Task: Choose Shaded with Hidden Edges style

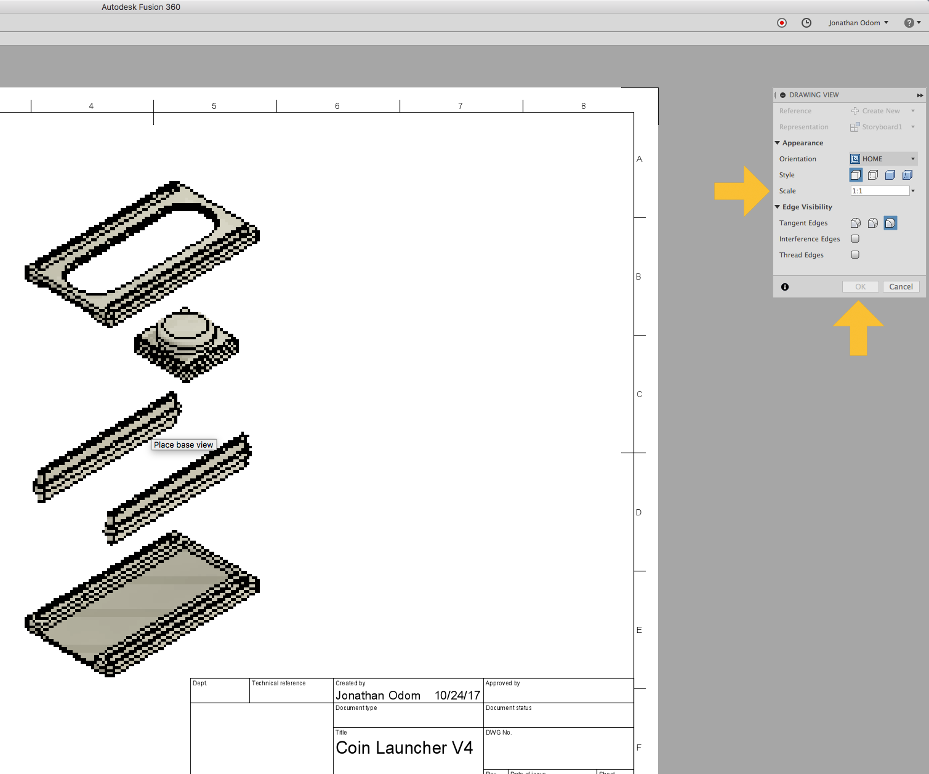Action: (907, 175)
